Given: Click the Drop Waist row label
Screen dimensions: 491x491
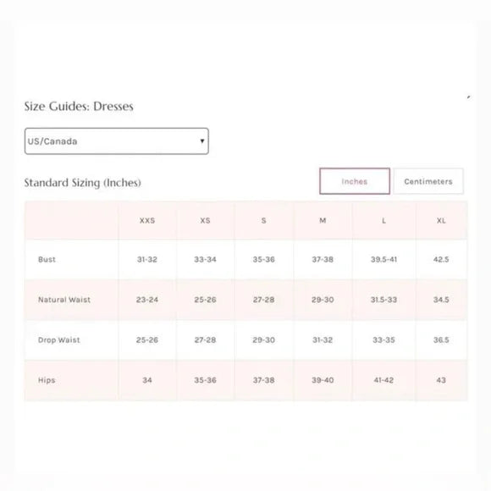Looking at the screenshot, I should (59, 339).
